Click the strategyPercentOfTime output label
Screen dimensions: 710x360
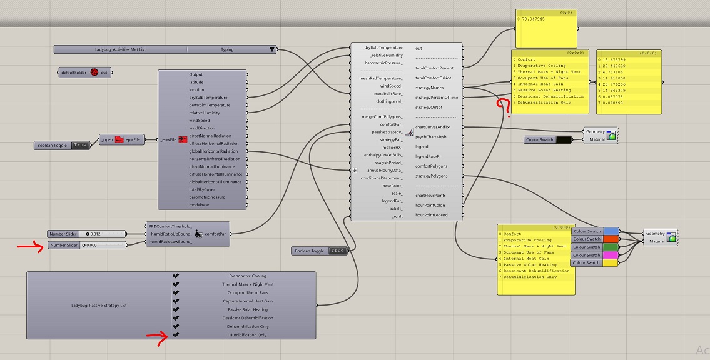coord(437,97)
